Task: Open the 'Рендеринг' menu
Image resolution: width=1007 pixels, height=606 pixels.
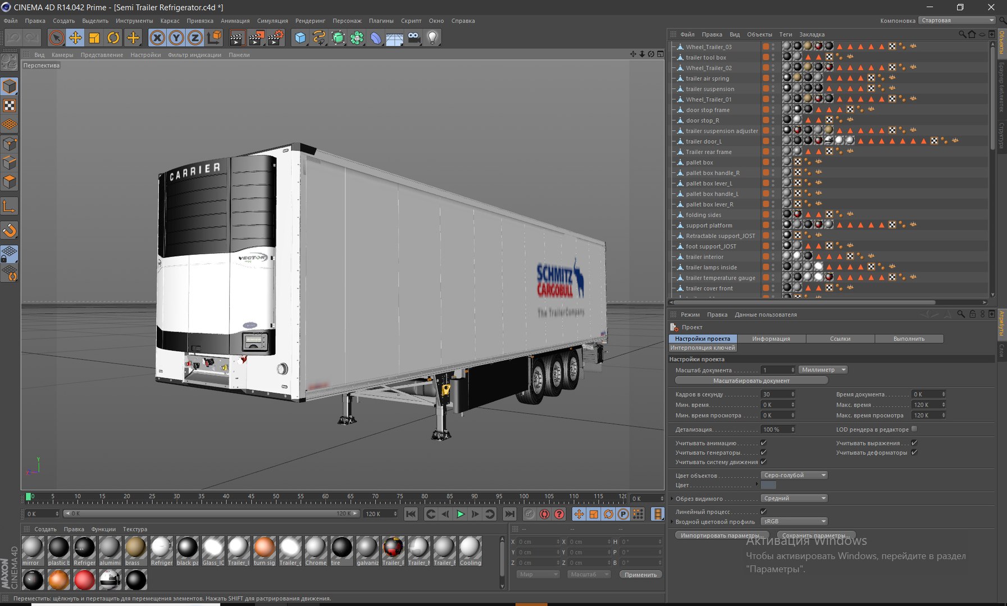Action: 310,21
